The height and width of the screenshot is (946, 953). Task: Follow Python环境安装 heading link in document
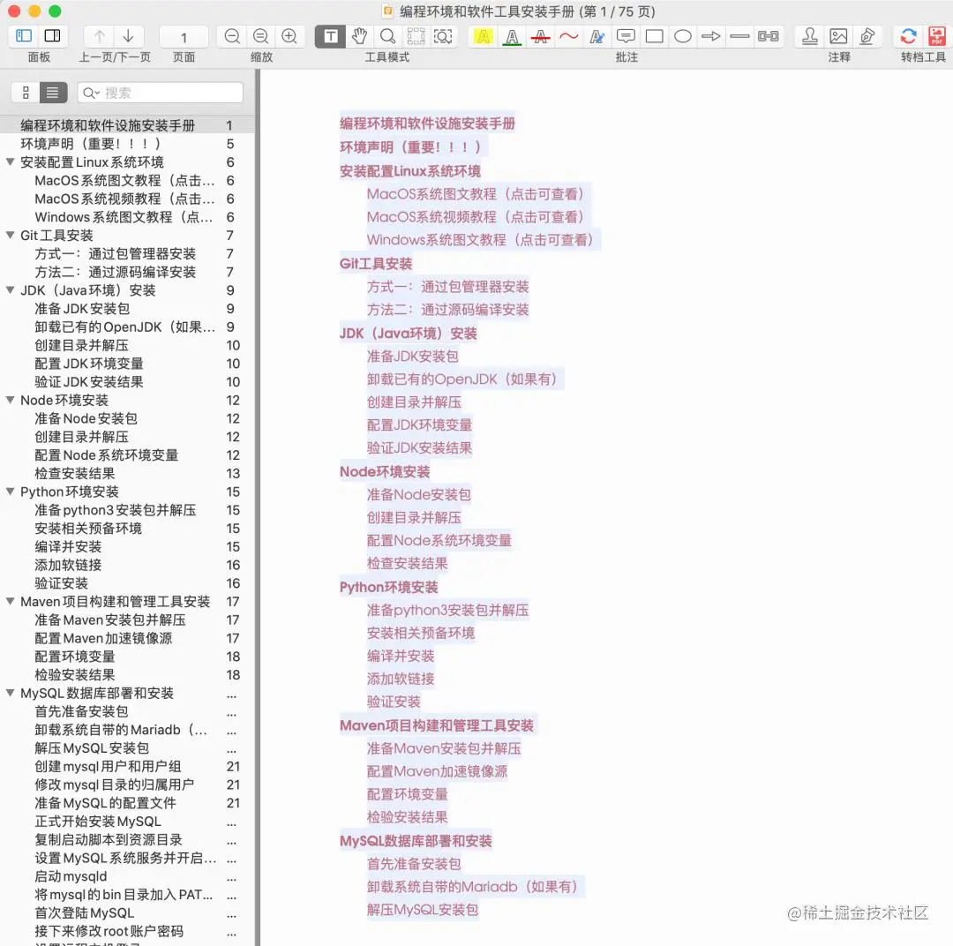click(388, 587)
